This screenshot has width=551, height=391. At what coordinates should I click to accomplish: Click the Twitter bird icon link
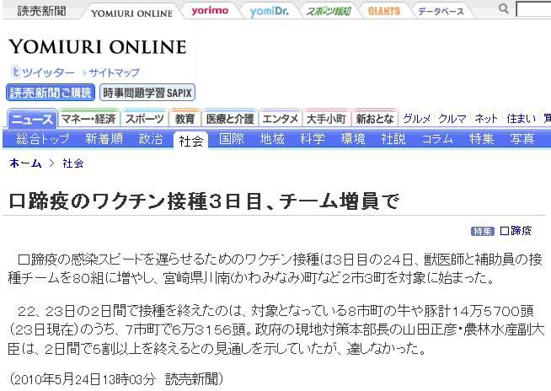15,72
